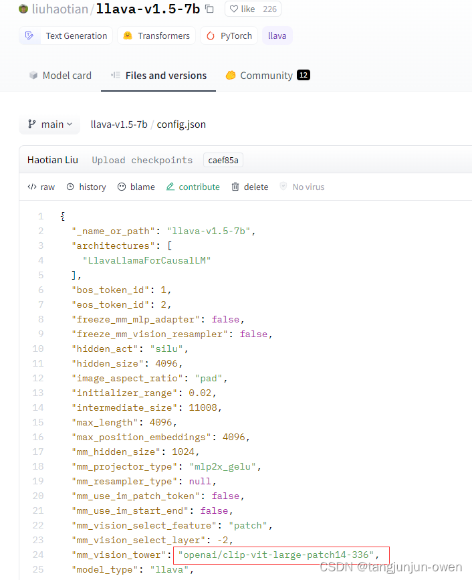Open the llava-v1.5-7b model title
Viewport: 472px width, 580px height.
coord(148,9)
